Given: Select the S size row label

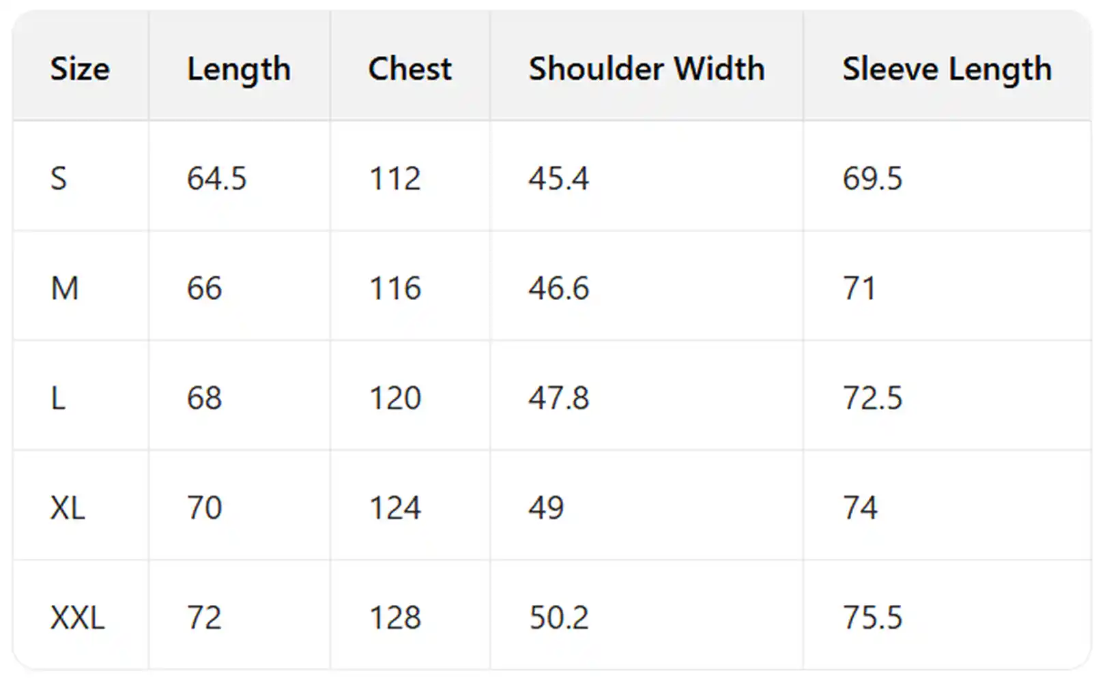Looking at the screenshot, I should coord(59,179).
